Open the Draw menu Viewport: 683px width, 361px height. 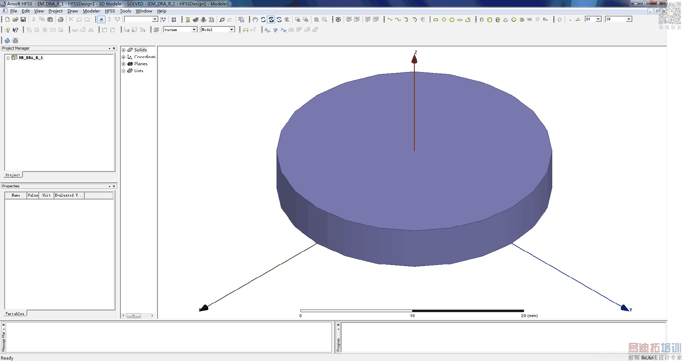tap(73, 11)
